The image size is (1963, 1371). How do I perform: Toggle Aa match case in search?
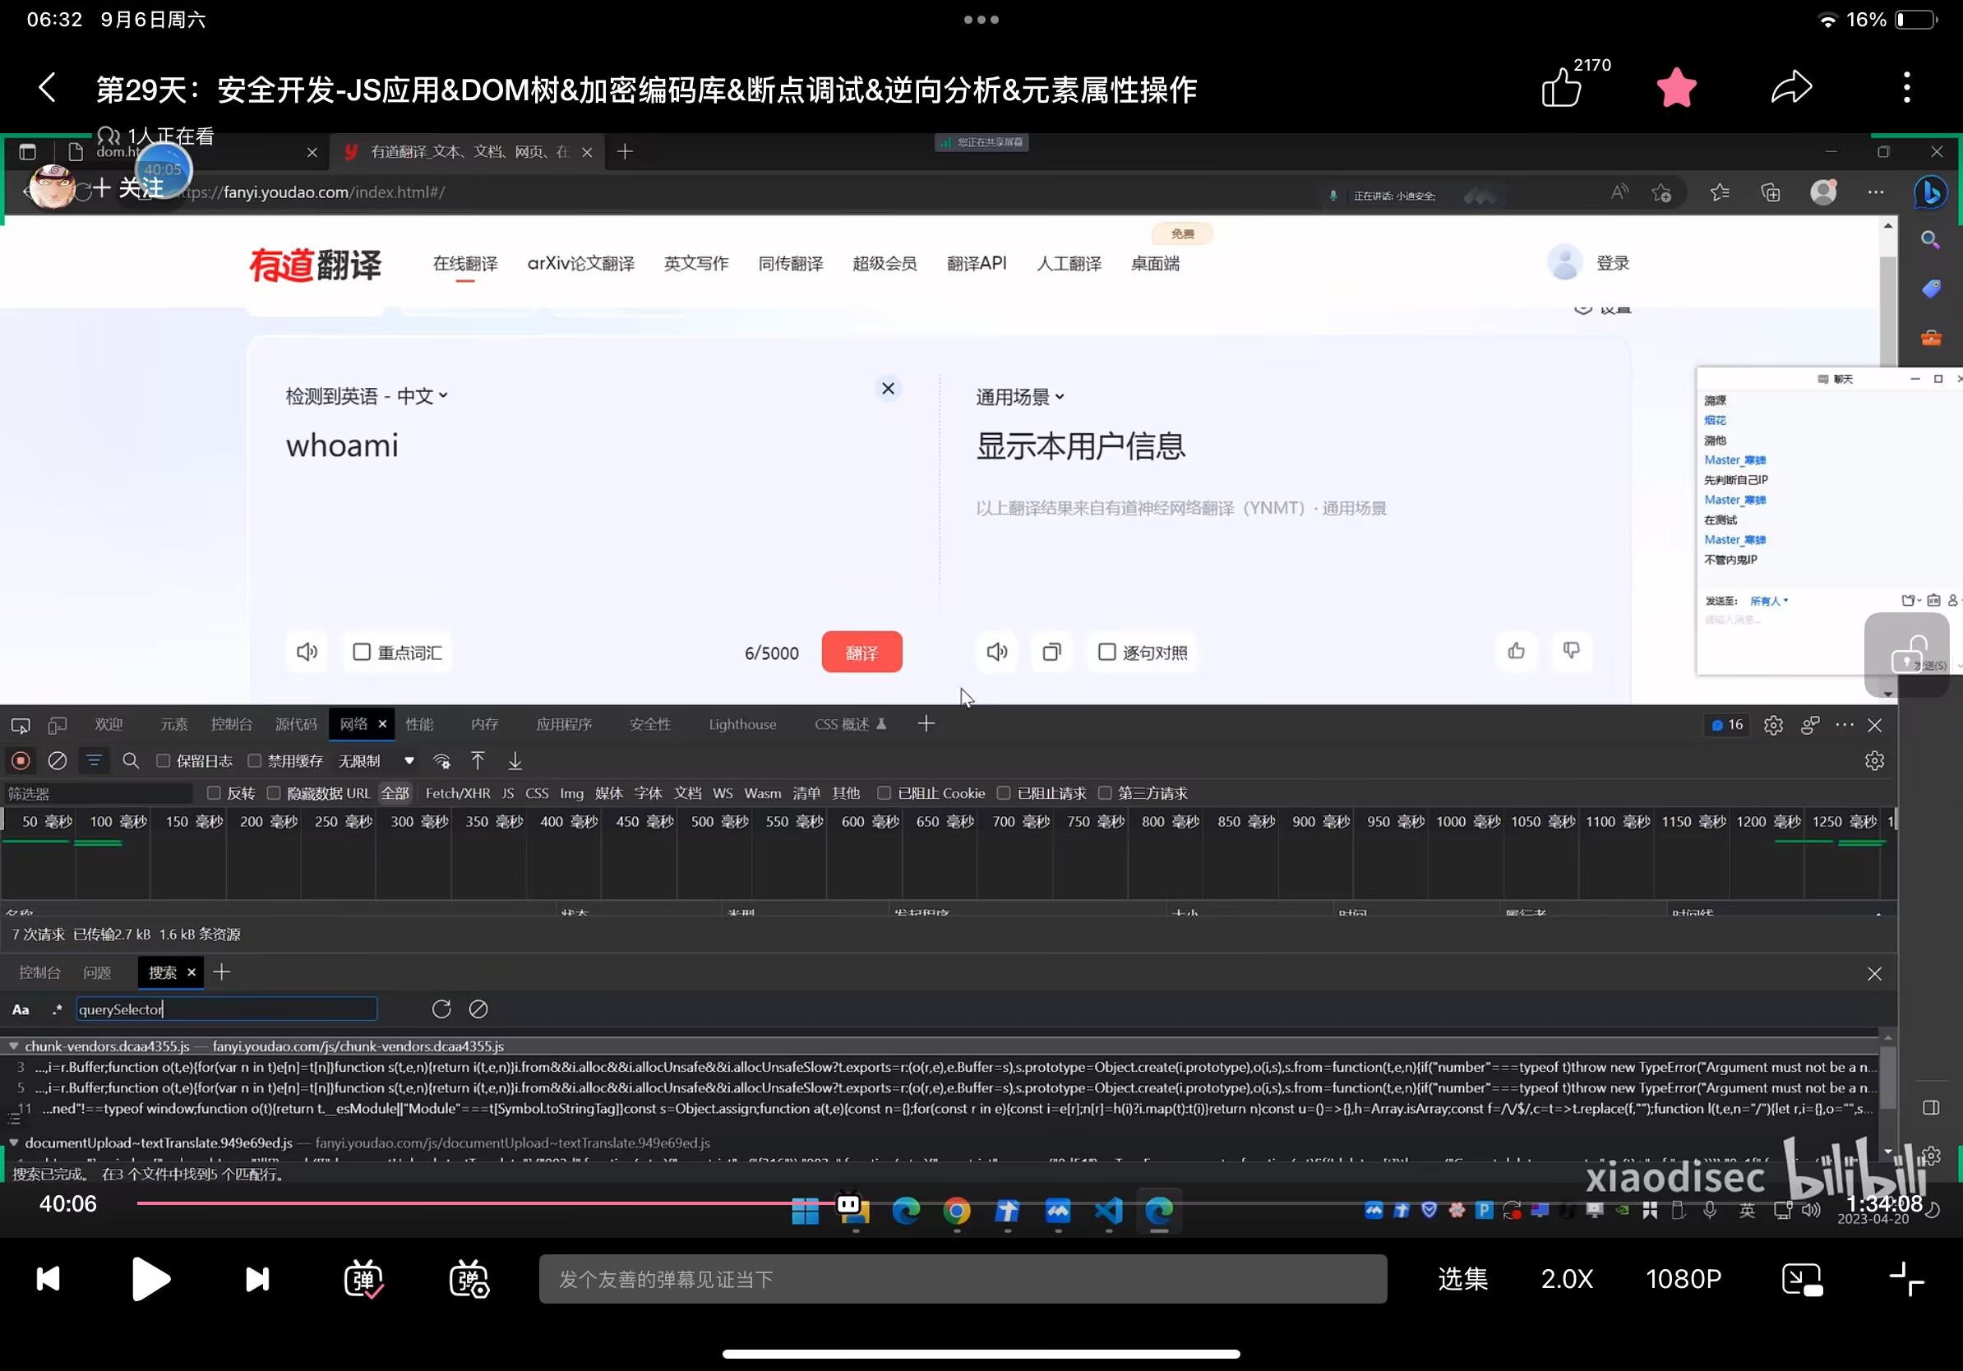(x=21, y=1010)
